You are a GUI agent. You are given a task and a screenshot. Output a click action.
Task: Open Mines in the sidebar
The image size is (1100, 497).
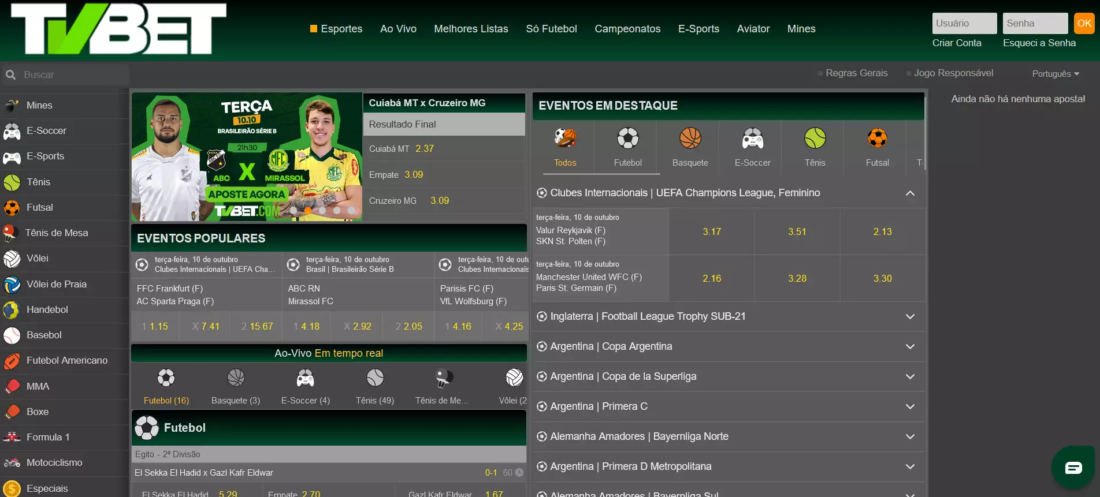click(x=39, y=105)
